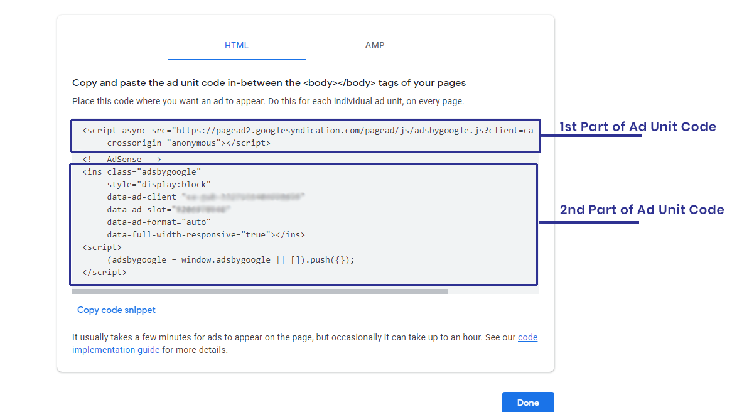Click the heading about body tags
Image resolution: width=732 pixels, height=412 pixels.
click(269, 83)
